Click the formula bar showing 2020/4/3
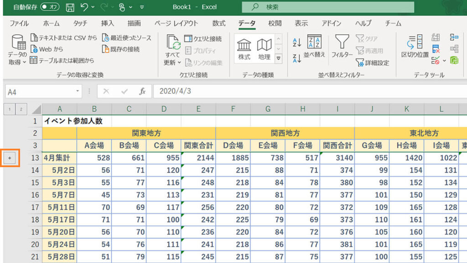 tap(310, 91)
